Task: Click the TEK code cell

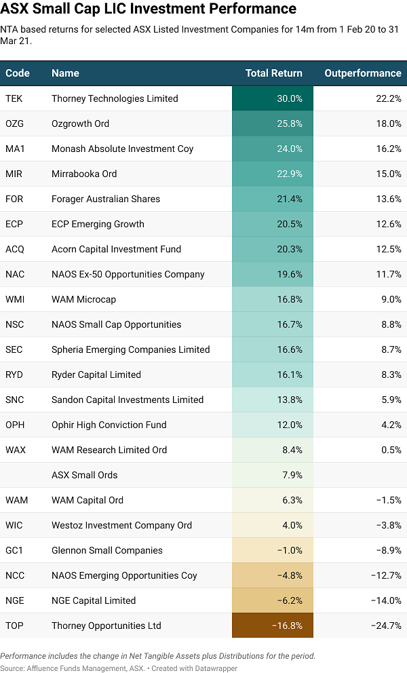Action: click(x=14, y=98)
